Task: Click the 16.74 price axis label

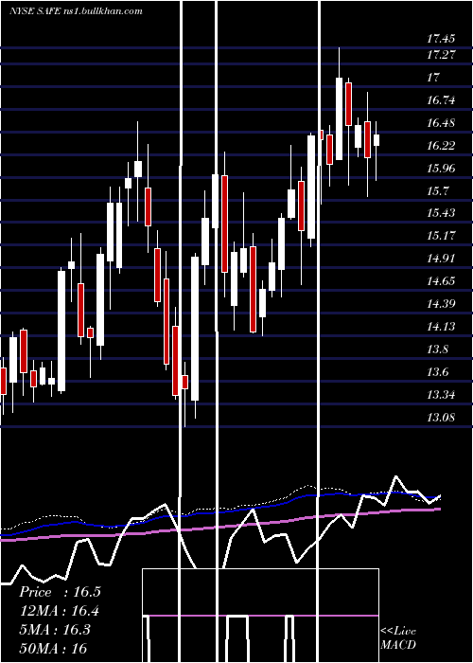Action: point(441,100)
